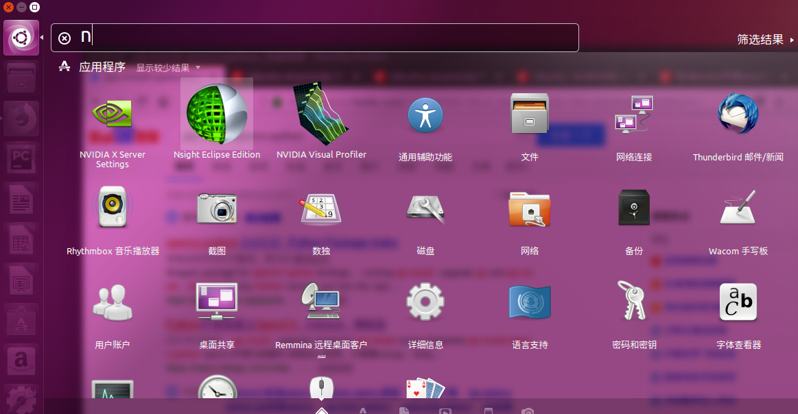Open the playing cards game icon

[425, 389]
